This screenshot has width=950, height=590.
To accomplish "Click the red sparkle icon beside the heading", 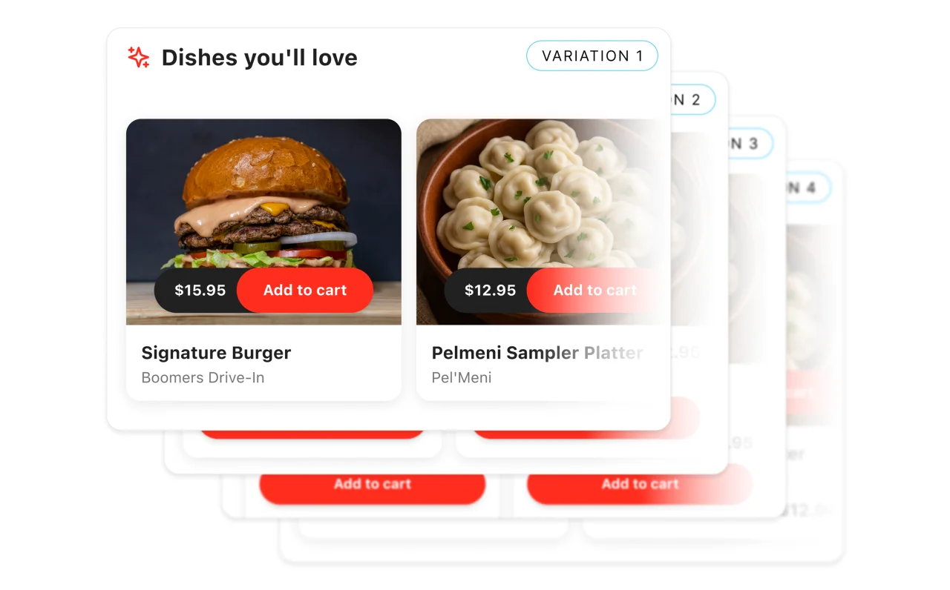I will tap(139, 57).
